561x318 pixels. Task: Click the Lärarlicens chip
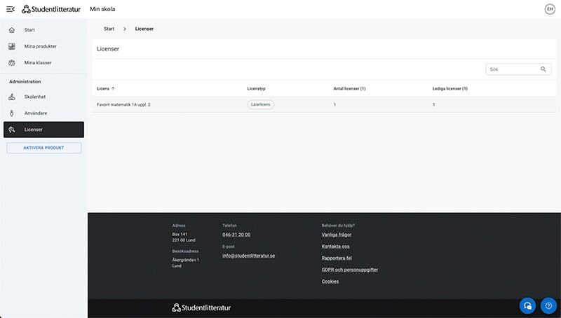(260, 104)
